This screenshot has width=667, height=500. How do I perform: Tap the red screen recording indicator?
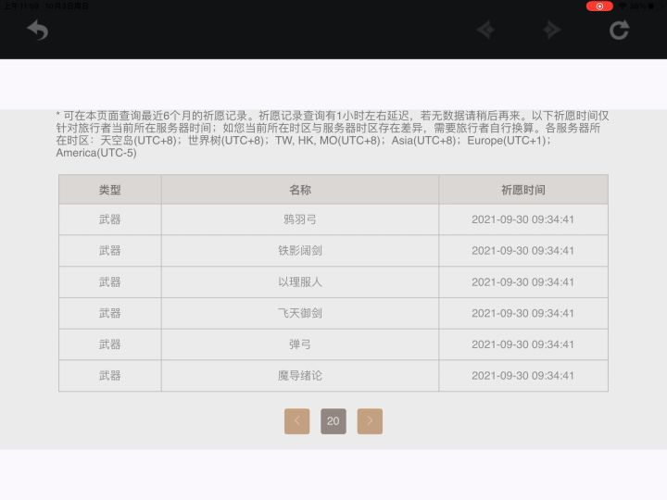coord(599,6)
